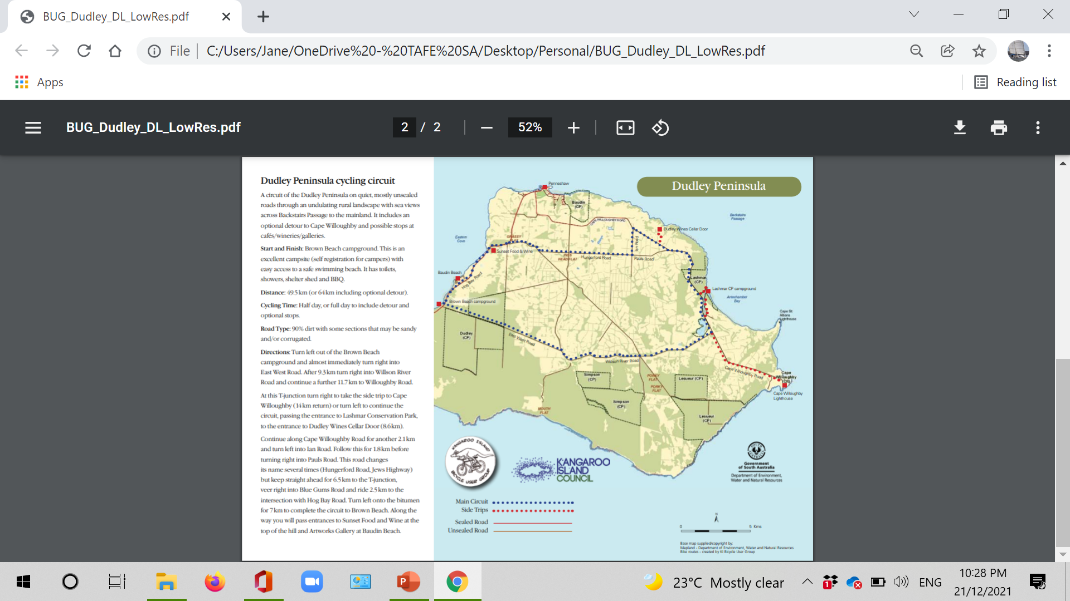1070x601 pixels.
Task: Select the 52% zoom level field
Action: (x=530, y=127)
